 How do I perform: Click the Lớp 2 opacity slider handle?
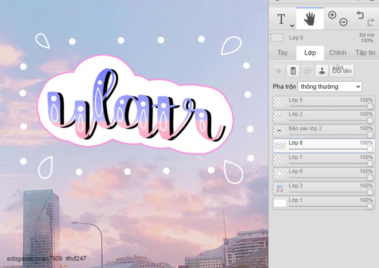[370, 120]
